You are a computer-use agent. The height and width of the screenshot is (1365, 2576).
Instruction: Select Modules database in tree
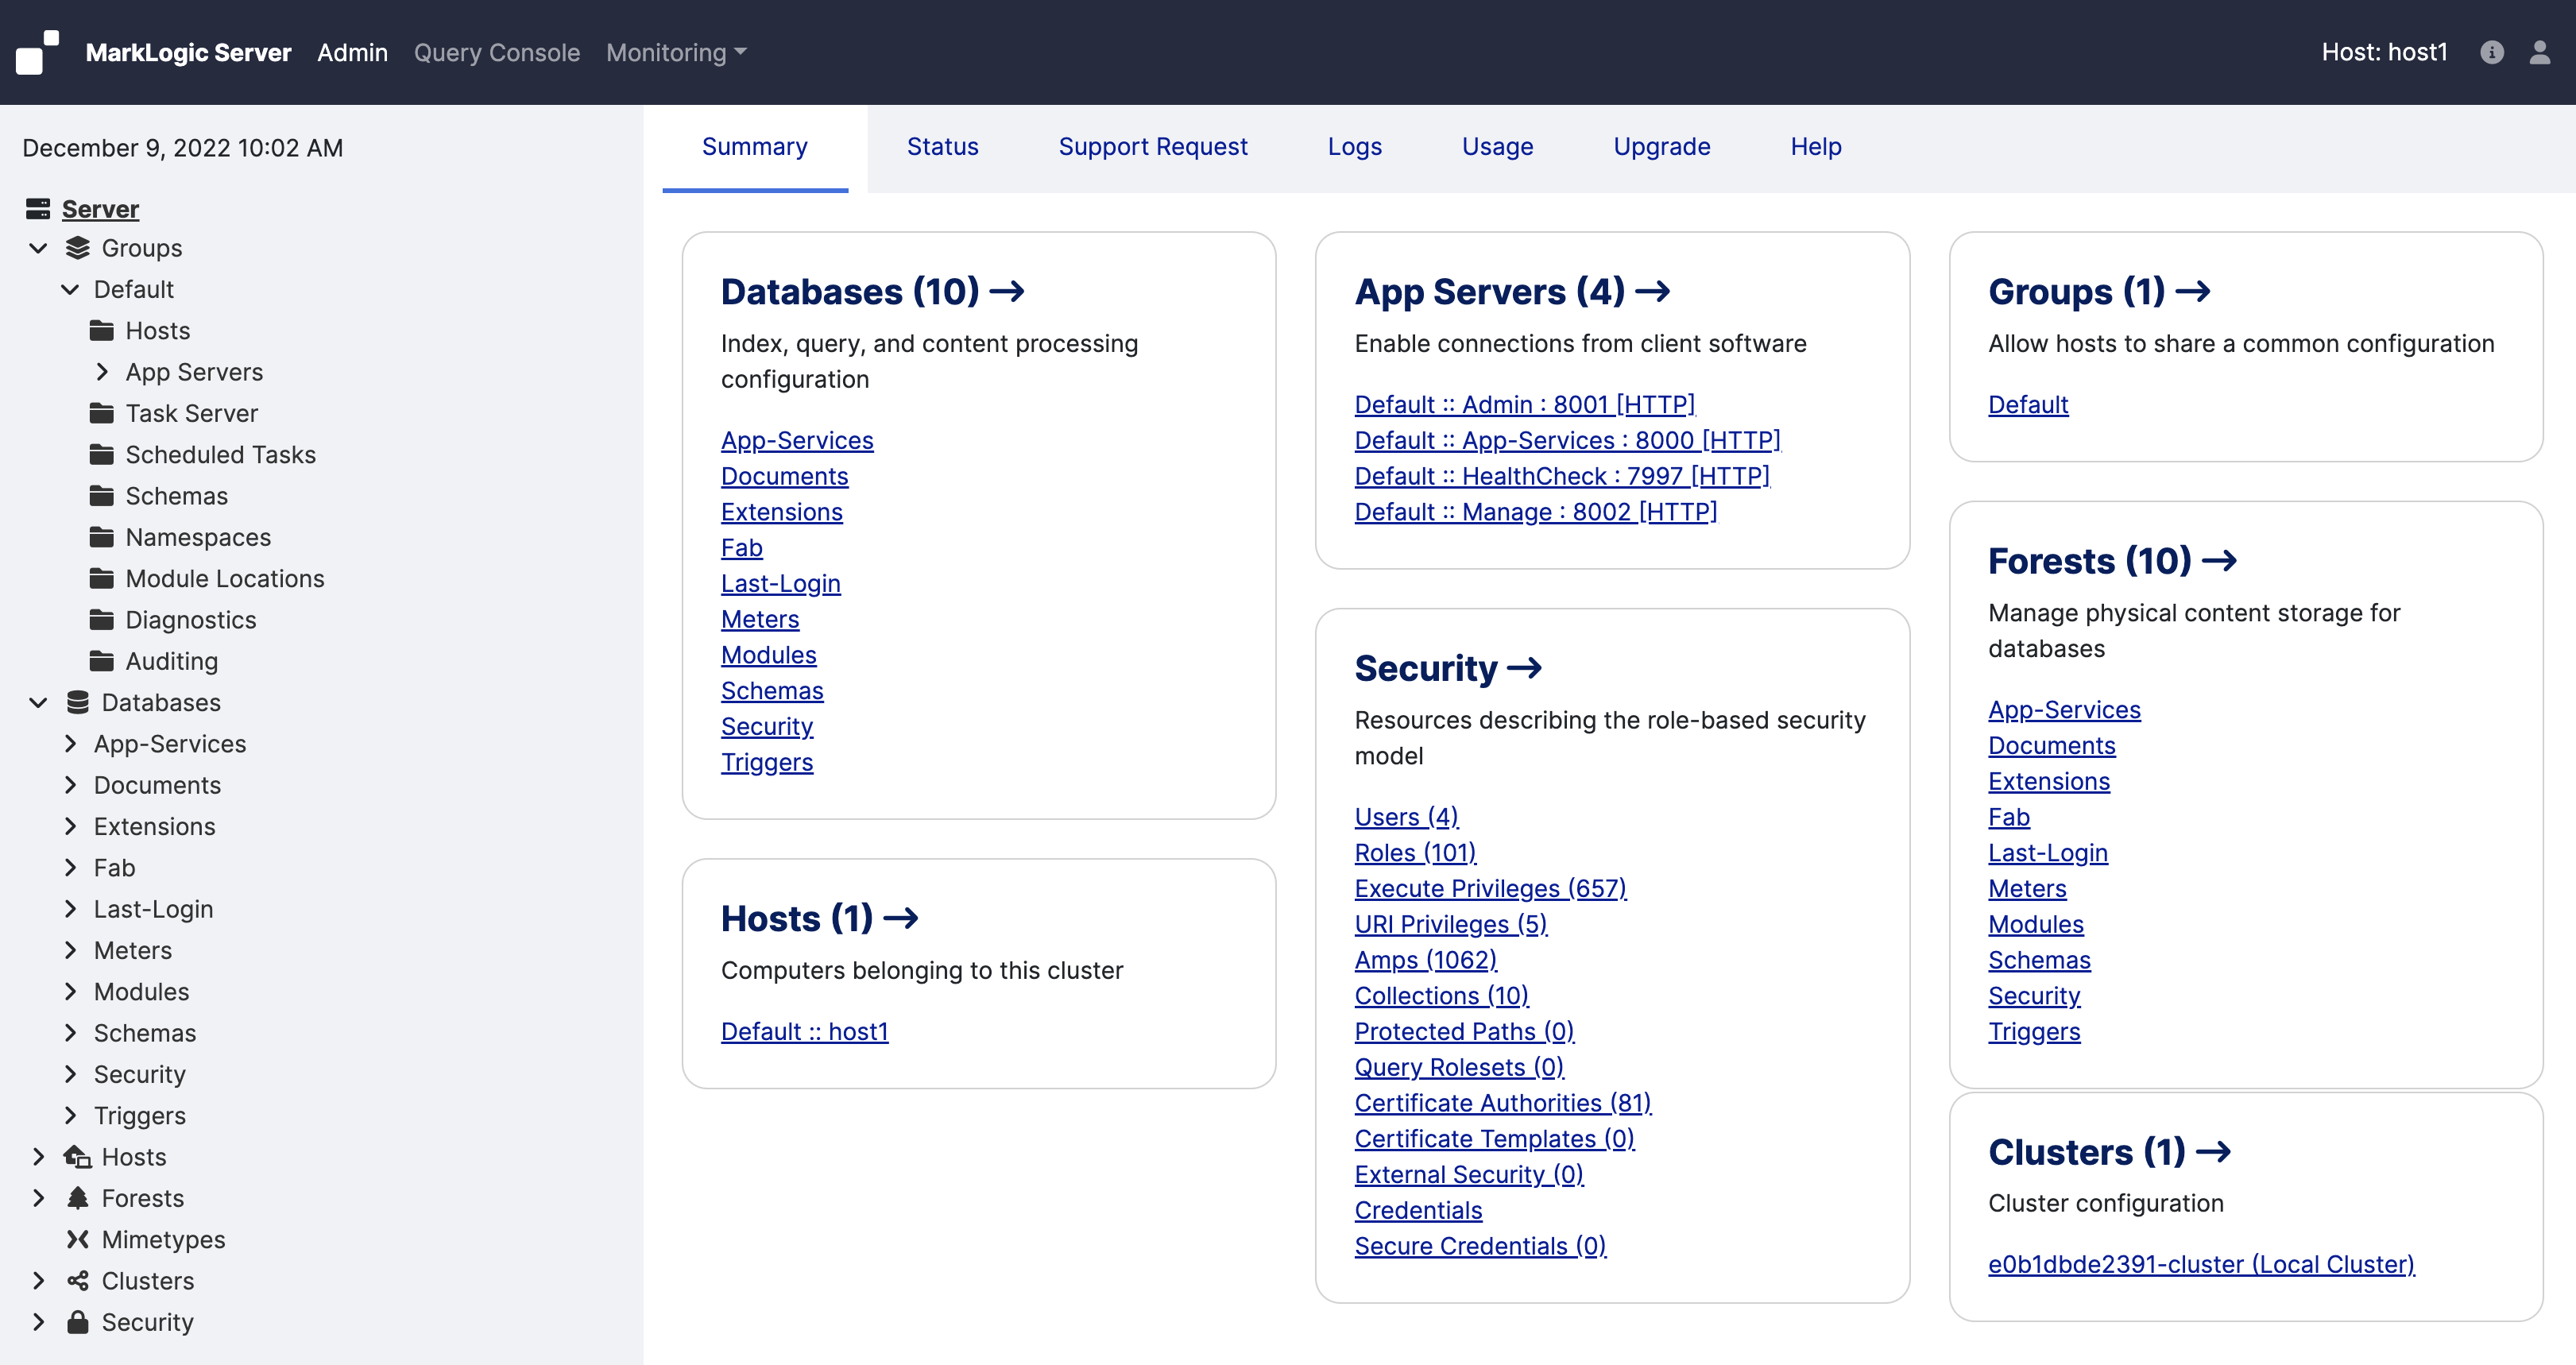142,991
